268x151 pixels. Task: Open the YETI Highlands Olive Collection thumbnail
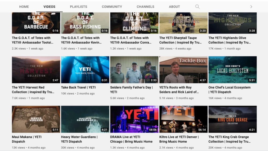233,23
